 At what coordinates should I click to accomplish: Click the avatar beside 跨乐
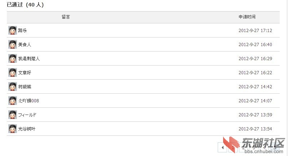[13, 30]
